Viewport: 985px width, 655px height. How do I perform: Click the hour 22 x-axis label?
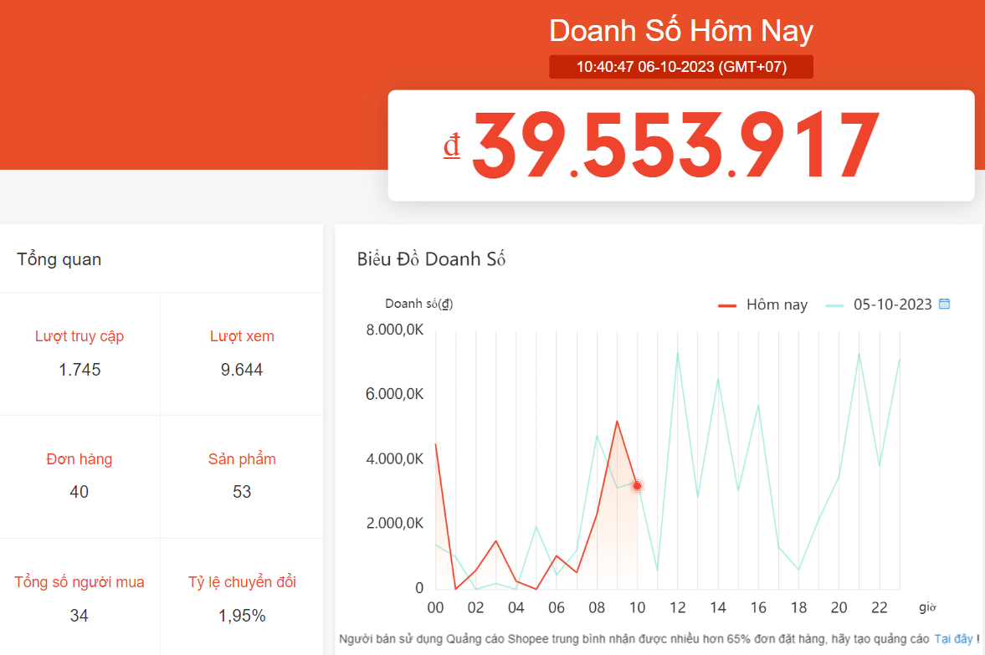tap(880, 607)
